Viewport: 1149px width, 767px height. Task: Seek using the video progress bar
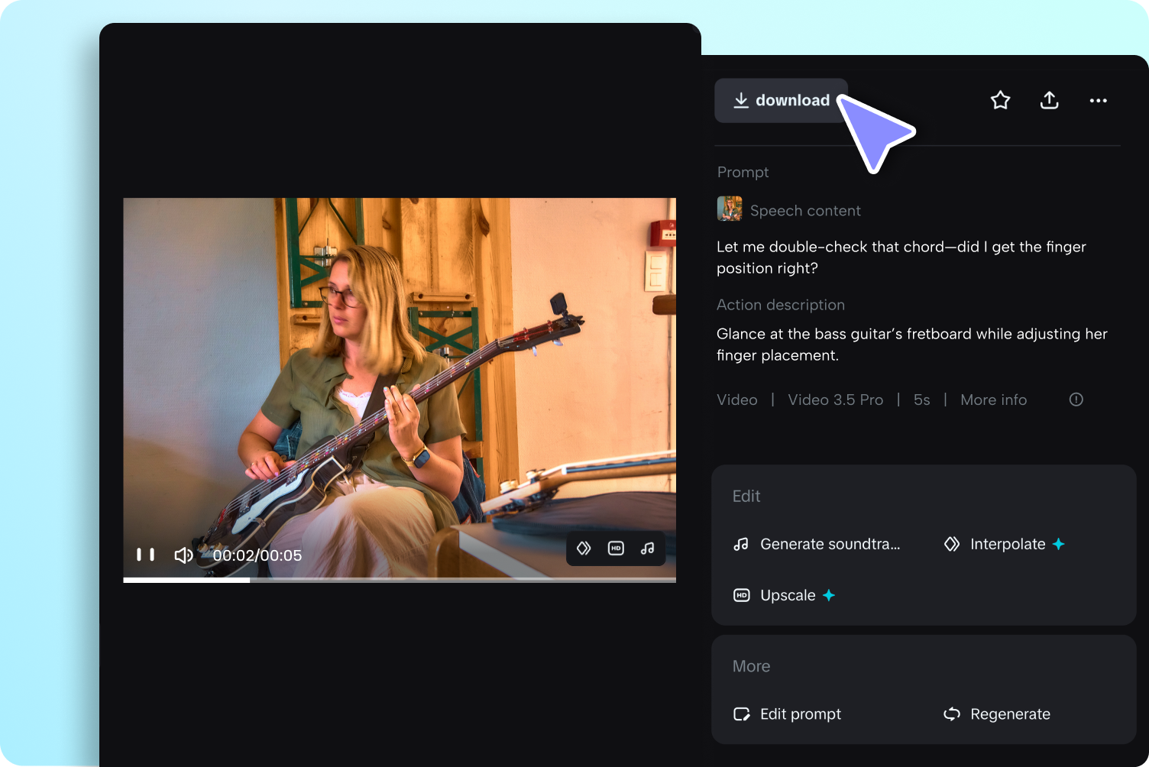tap(400, 580)
